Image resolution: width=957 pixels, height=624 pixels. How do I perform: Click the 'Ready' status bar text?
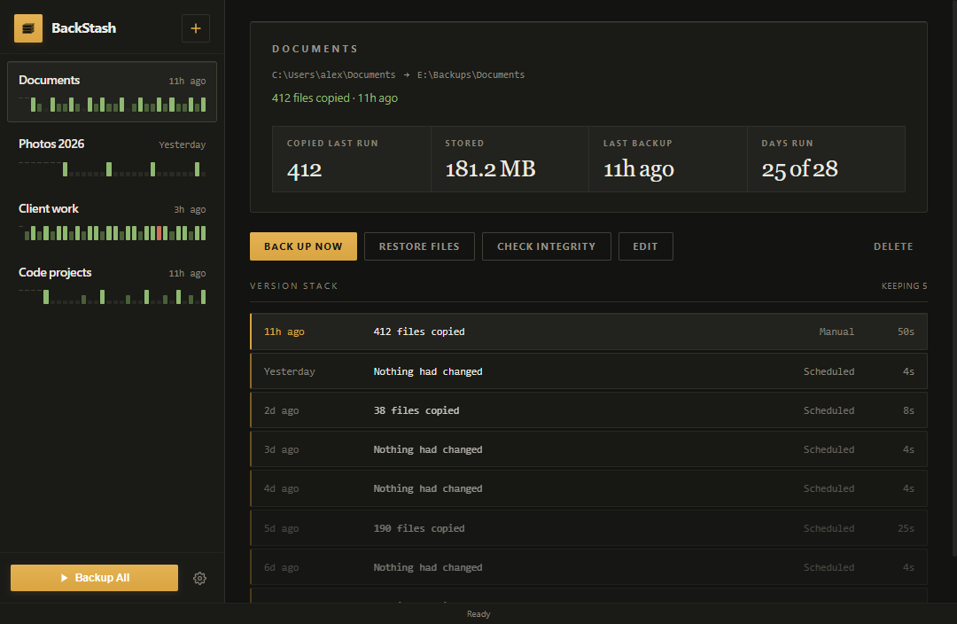pyautogui.click(x=478, y=614)
